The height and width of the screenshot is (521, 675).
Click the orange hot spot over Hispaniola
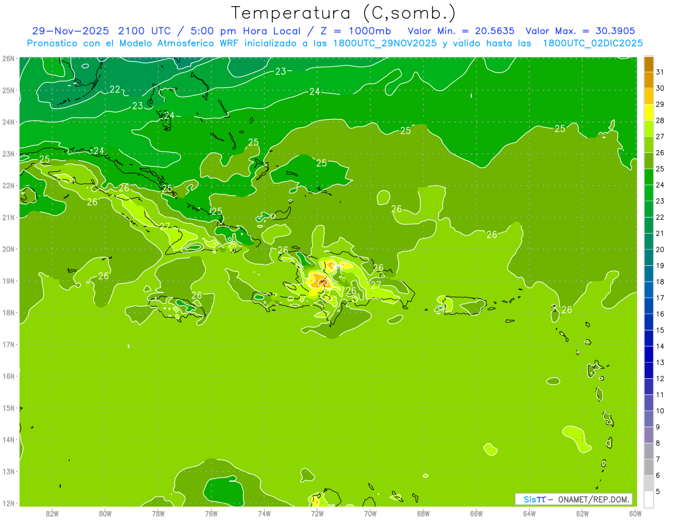click(320, 280)
